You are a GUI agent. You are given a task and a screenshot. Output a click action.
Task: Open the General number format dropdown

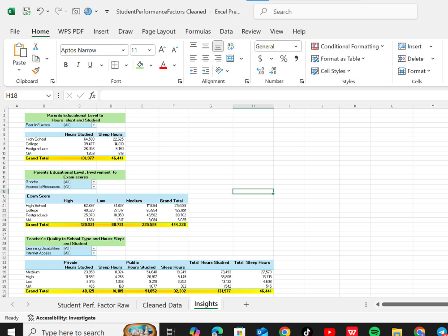pos(296,46)
